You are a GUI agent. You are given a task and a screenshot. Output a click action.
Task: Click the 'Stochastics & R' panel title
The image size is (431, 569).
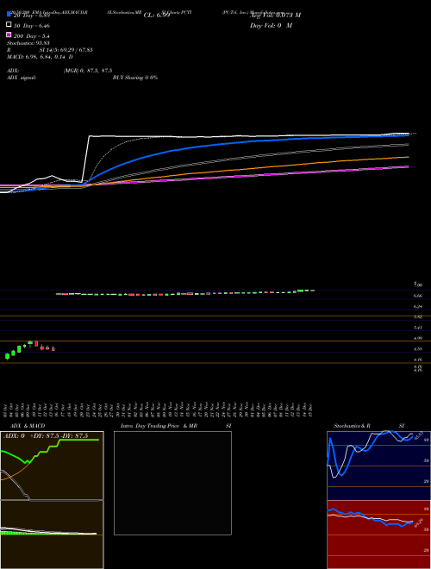[x=352, y=426]
